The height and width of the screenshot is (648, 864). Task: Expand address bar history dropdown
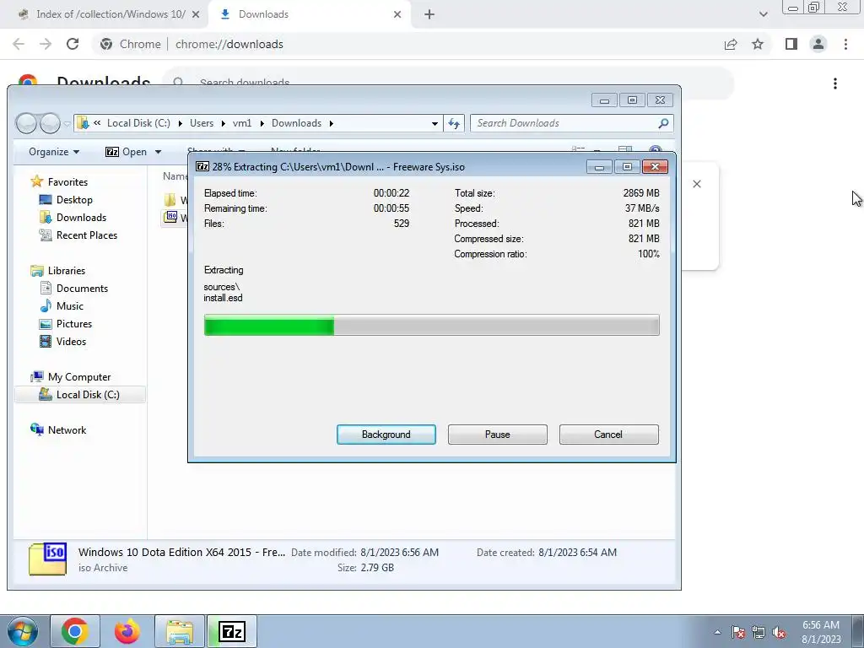point(435,123)
